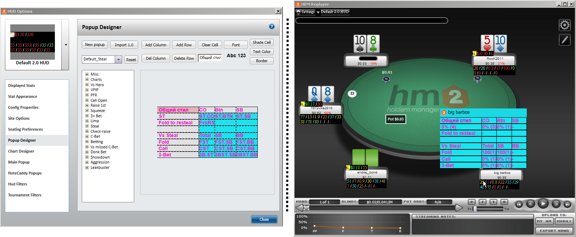Click the Default 2.0 HUD preview thumbnail
576x237 pixels.
pos(33,42)
